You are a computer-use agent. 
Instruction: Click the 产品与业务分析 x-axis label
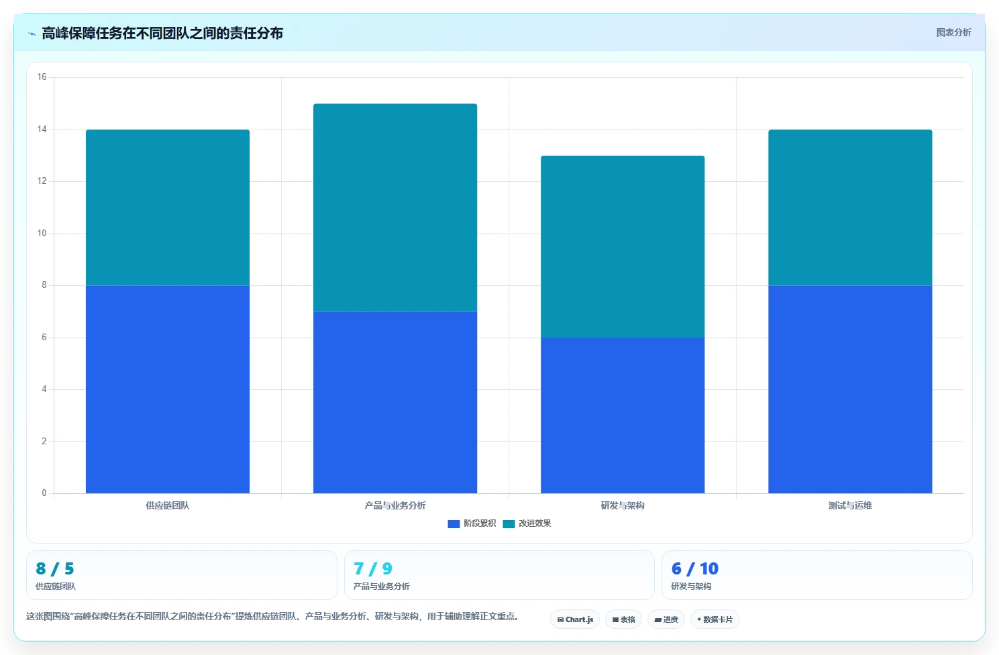point(395,505)
